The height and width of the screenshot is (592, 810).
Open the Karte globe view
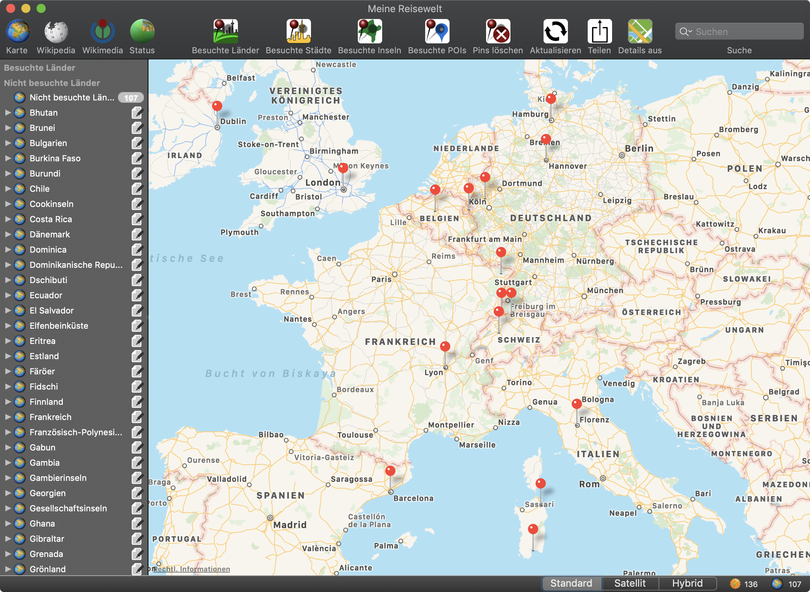(x=18, y=31)
